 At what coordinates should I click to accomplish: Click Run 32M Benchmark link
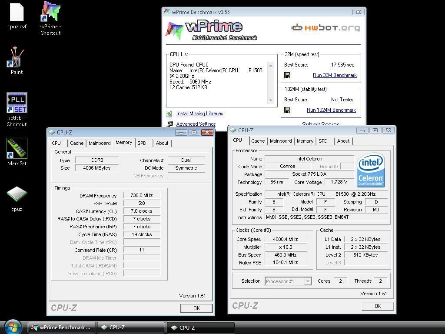(x=335, y=75)
